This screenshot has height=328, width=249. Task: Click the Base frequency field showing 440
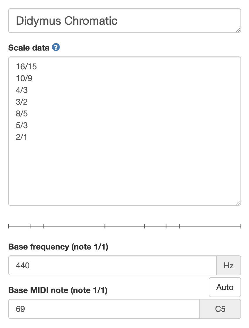pos(112,266)
